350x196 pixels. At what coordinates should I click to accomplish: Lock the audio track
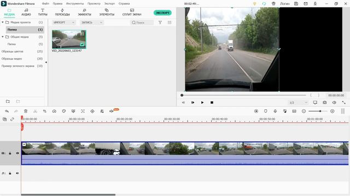pyautogui.click(x=10, y=173)
